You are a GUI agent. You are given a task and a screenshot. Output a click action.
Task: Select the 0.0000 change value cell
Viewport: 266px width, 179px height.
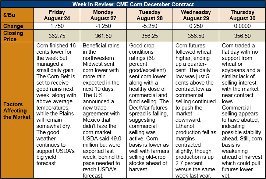242,26
